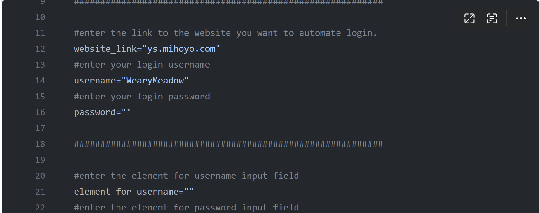The image size is (540, 213).
Task: Click the hash separator on line 18
Action: [x=228, y=144]
